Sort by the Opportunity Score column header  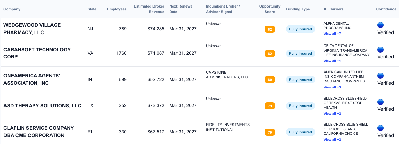point(270,9)
